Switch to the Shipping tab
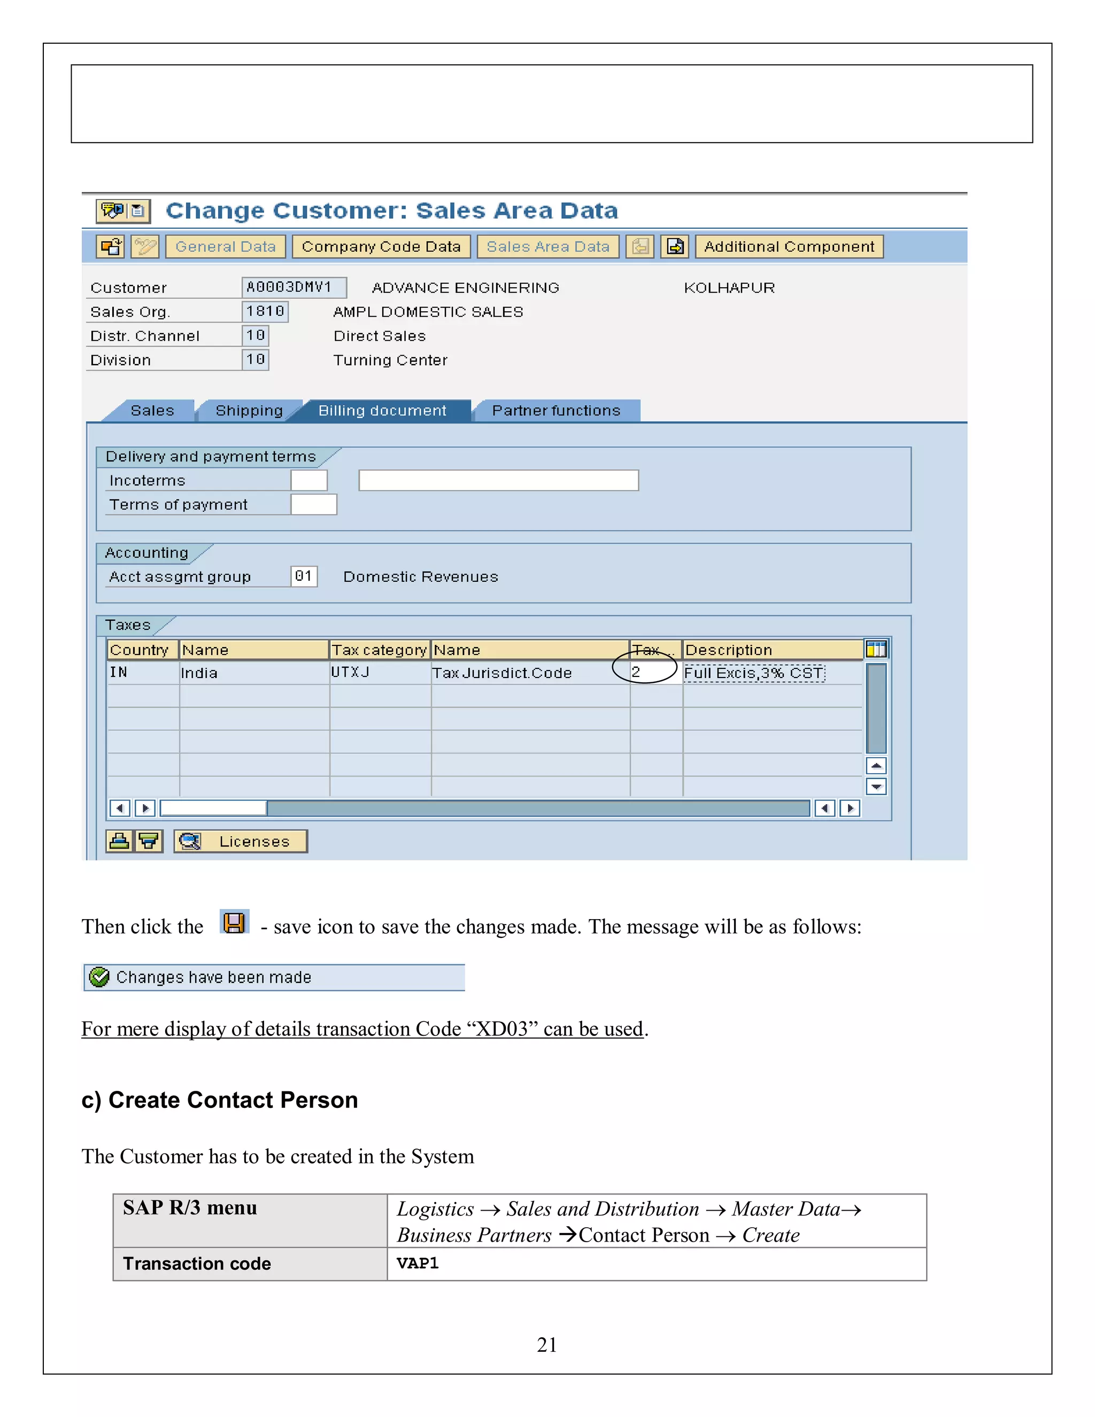Viewport: 1095px width, 1417px height. click(x=249, y=411)
